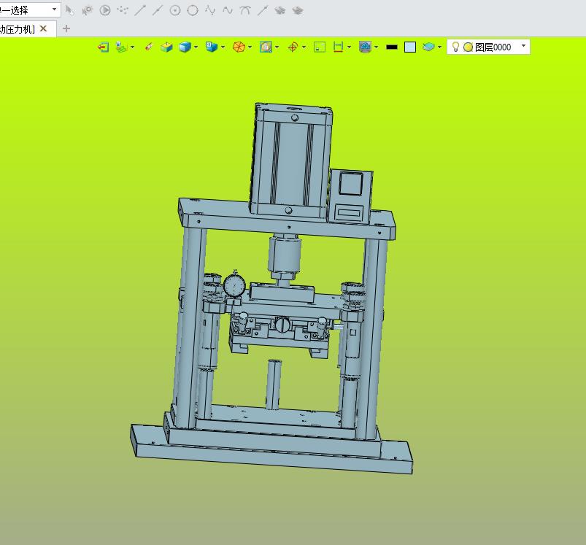Expand the zoom window dropdown arrow
This screenshot has width=586, height=545.
(x=277, y=47)
